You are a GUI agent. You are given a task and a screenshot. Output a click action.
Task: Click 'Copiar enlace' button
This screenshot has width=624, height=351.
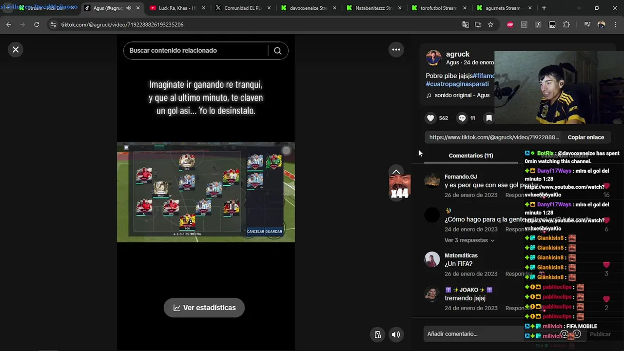pyautogui.click(x=585, y=137)
